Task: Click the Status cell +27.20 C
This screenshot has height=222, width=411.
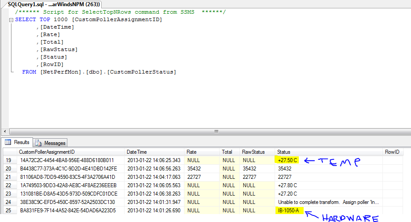Action: [x=328, y=194]
